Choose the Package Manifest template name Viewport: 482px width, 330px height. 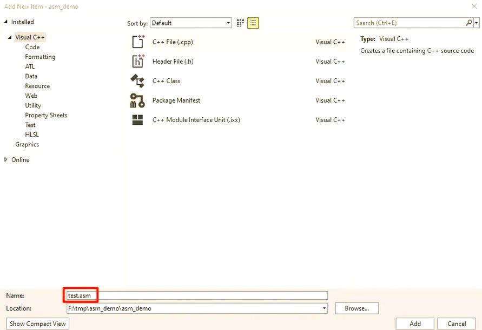(176, 100)
